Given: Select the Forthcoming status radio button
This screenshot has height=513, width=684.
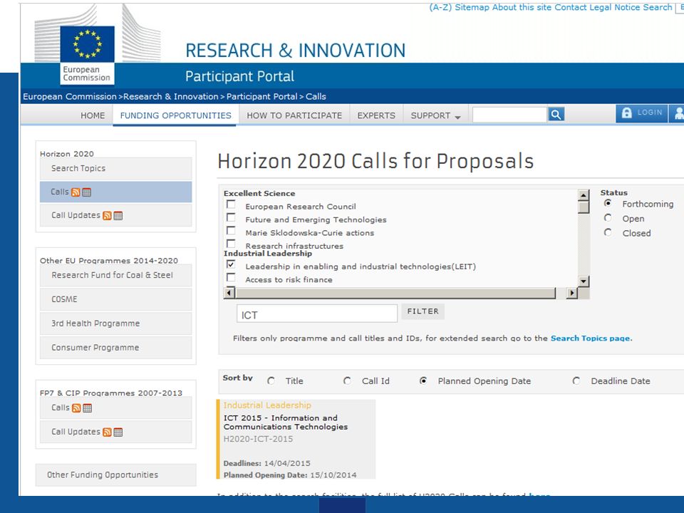Looking at the screenshot, I should pos(608,203).
